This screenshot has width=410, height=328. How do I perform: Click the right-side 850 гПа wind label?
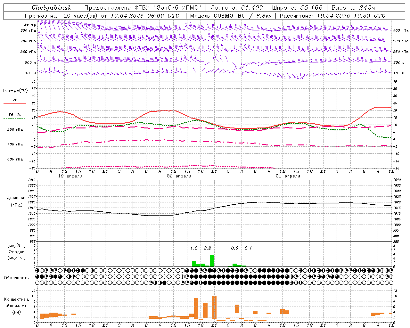(x=401, y=52)
